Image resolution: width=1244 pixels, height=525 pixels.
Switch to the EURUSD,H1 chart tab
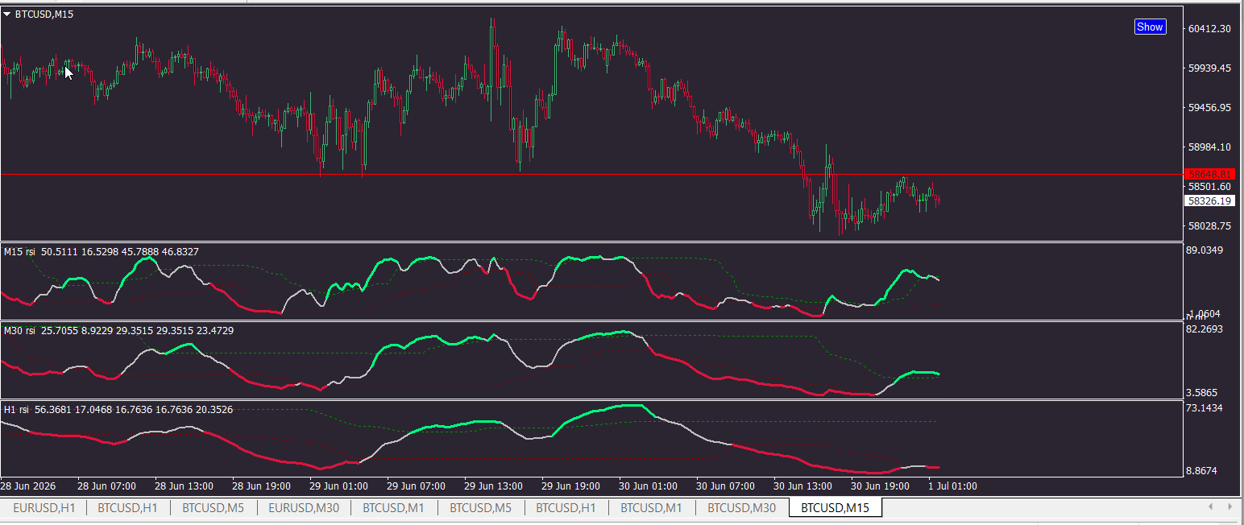point(44,507)
